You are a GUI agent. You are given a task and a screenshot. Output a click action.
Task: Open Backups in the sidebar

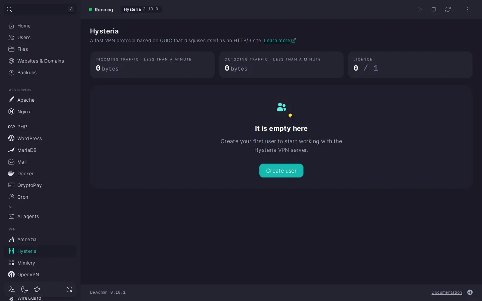(40, 73)
